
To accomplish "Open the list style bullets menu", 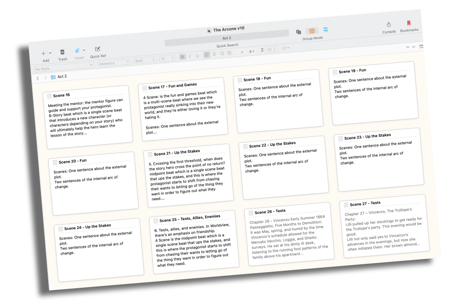I will point(285,48).
